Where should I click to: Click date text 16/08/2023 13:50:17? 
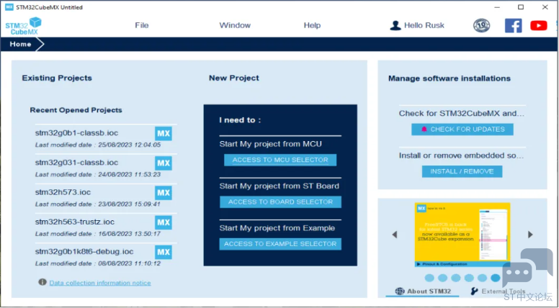[x=130, y=234]
